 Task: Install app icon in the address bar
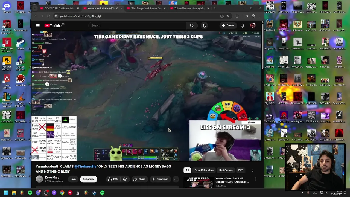click(222, 16)
